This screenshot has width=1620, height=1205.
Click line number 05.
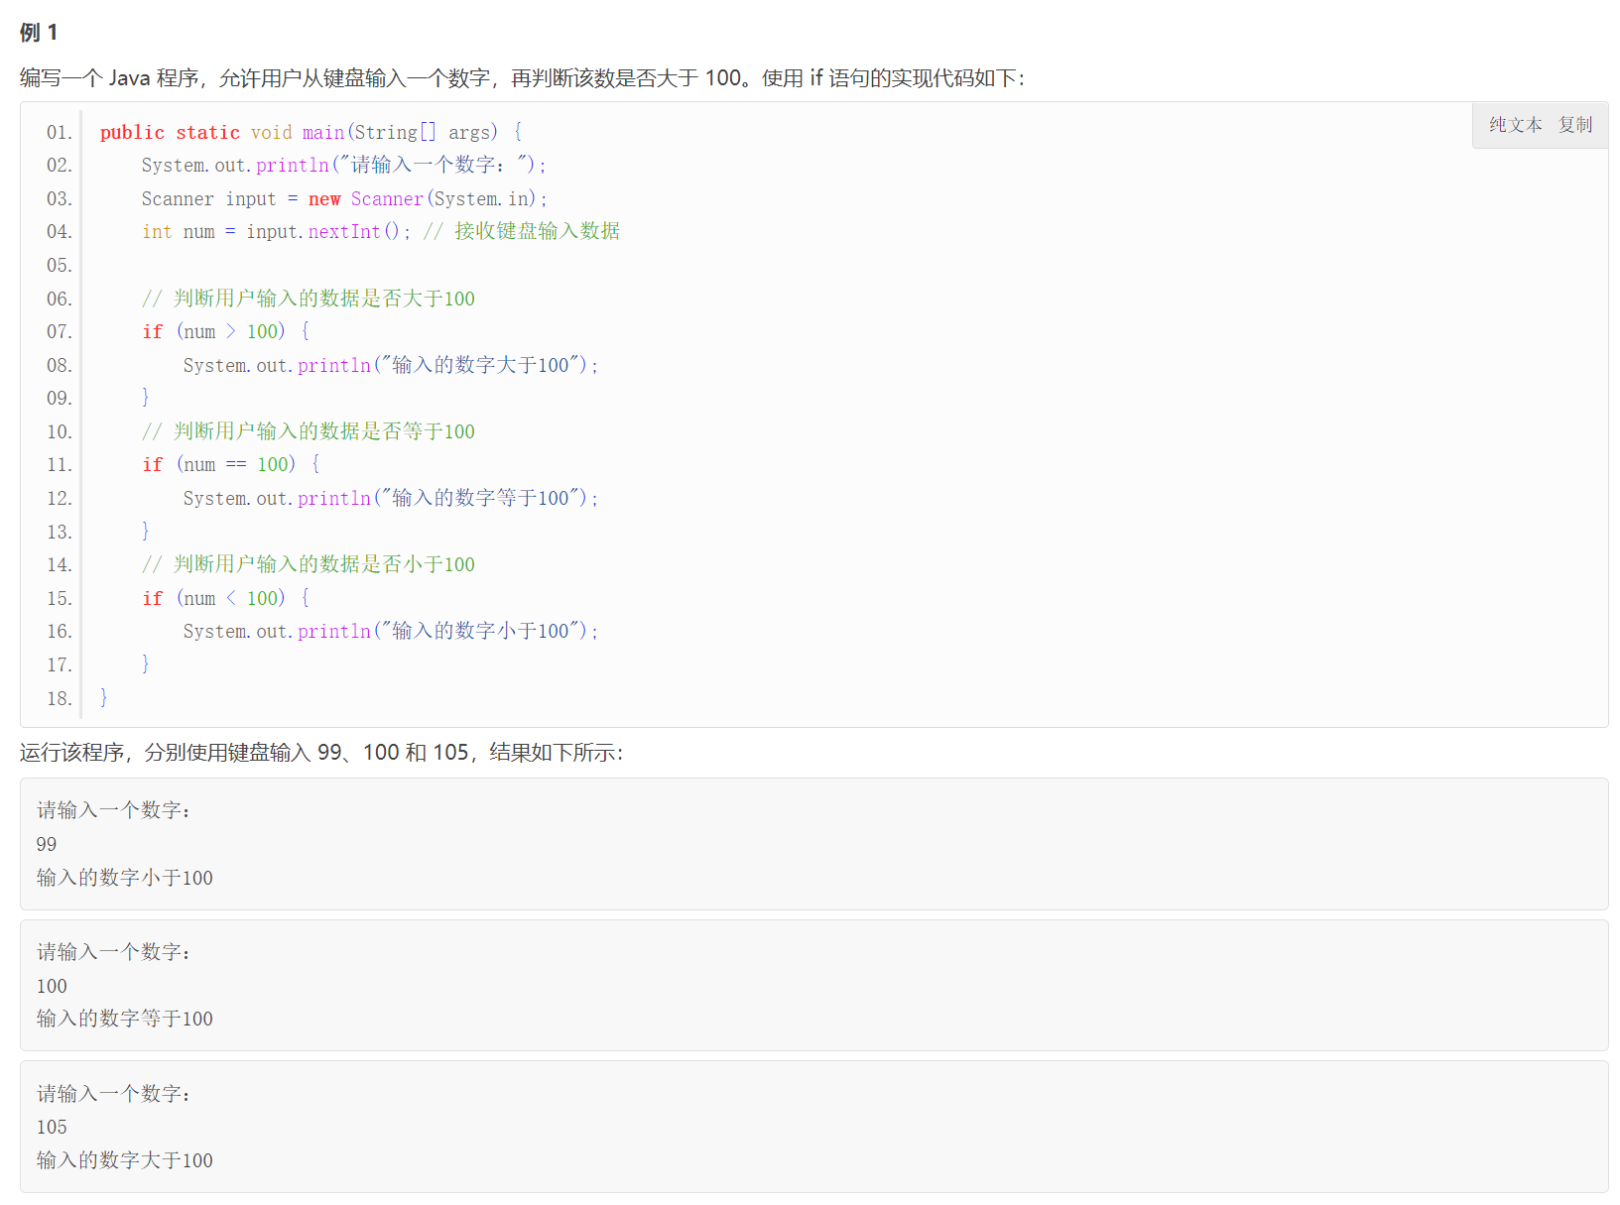coord(60,266)
